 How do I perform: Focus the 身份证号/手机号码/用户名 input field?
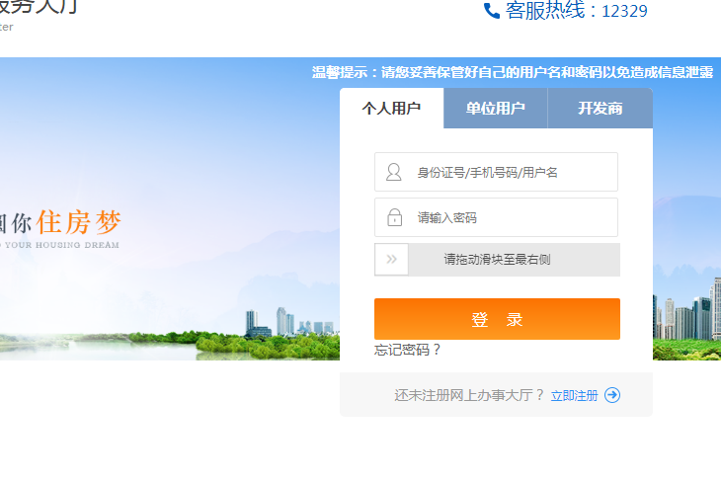[x=496, y=172]
